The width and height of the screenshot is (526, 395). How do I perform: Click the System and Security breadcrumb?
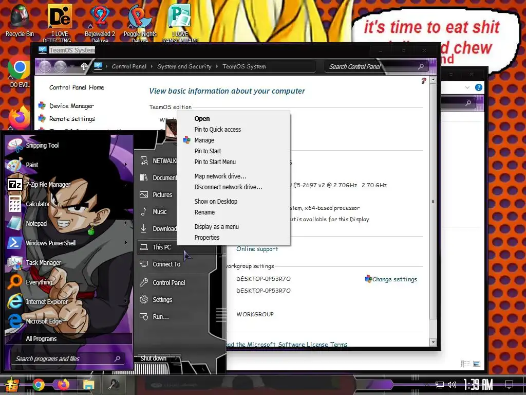[184, 66]
